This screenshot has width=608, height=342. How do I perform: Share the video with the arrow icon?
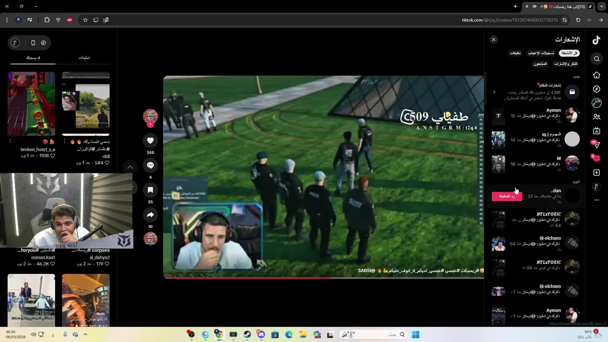[x=150, y=215]
